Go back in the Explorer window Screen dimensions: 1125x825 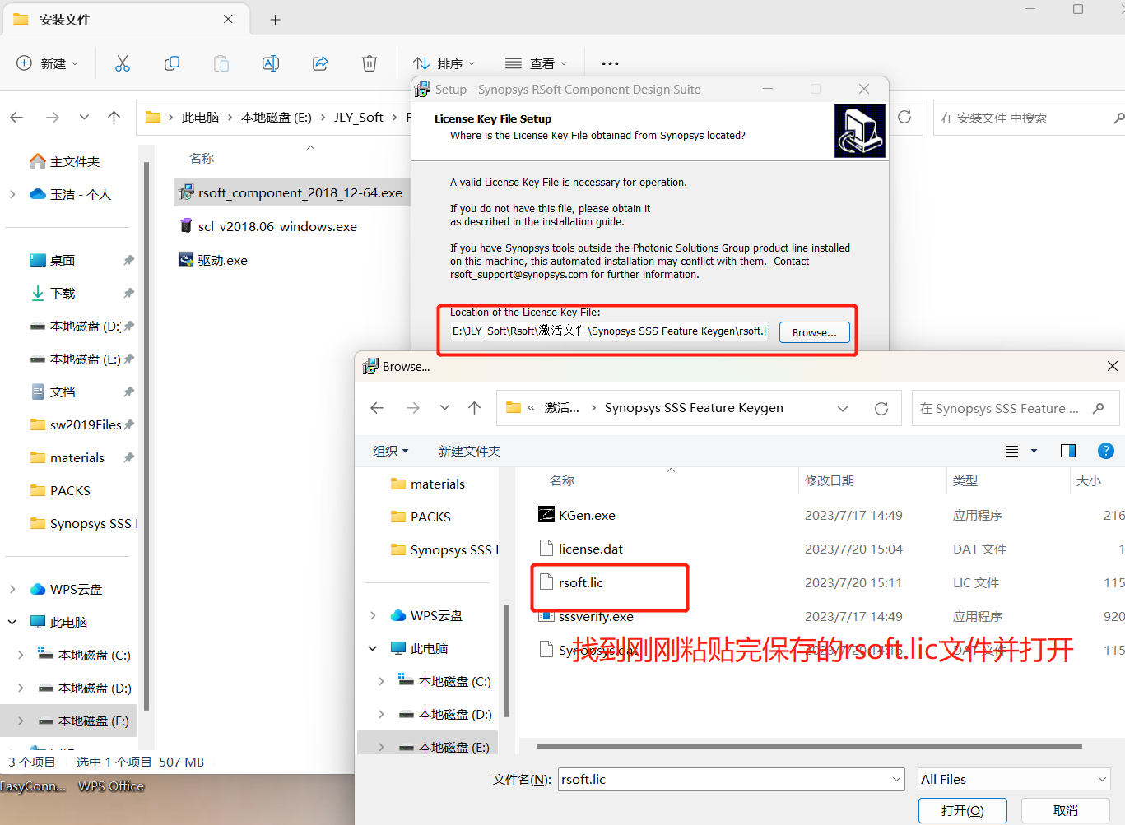[x=16, y=118]
